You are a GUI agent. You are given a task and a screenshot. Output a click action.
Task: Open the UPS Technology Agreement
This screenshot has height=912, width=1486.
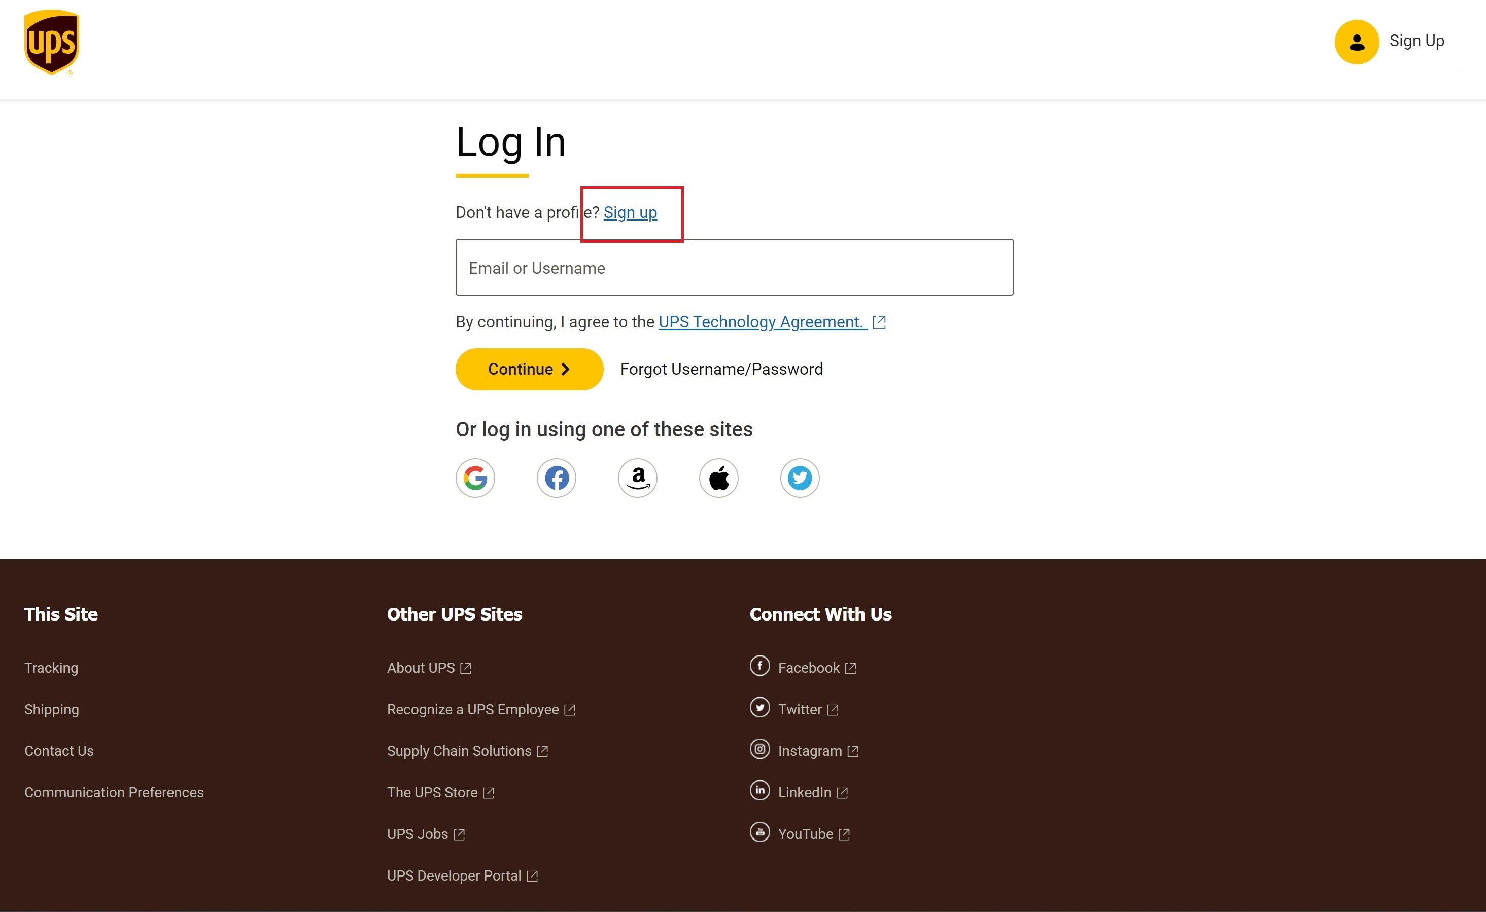coord(761,321)
